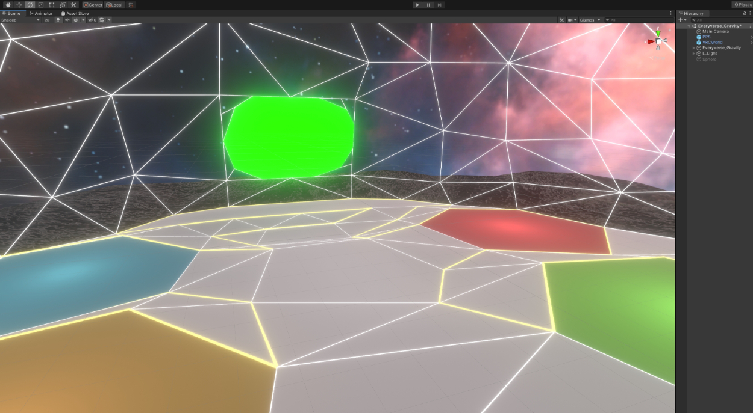Screen dimensions: 753x413
Task: Open the Gizmos label button
Action: 587,20
